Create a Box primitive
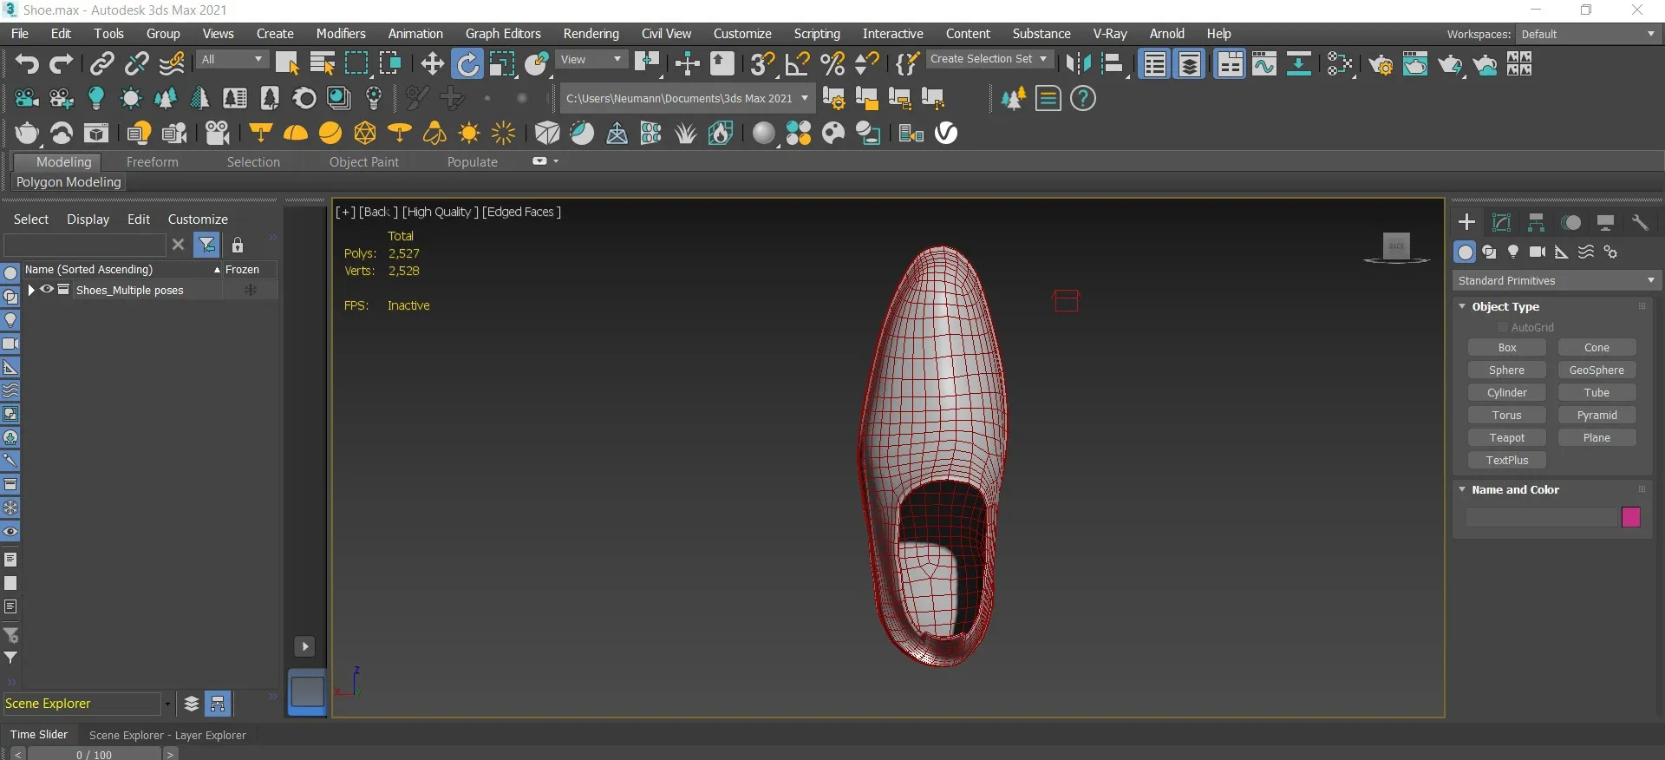The image size is (1665, 760). click(1507, 348)
